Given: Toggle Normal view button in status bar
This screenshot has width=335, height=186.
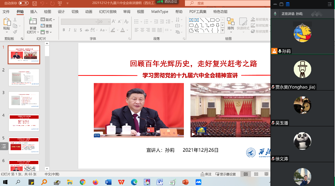Looking at the screenshot, I should [246, 174].
